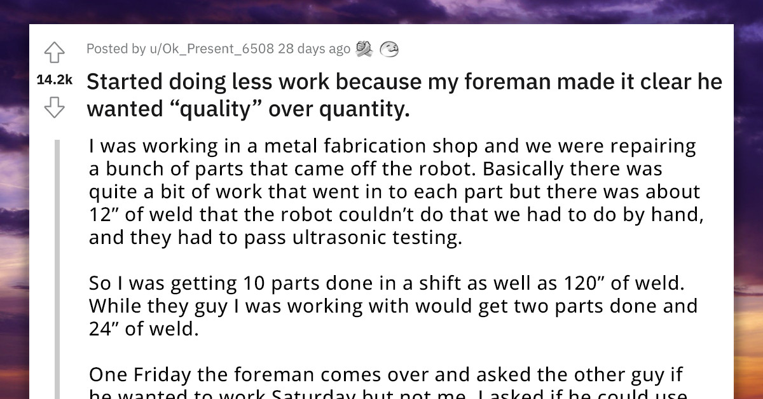Click the 14.2k vote score
763x399 pixels.
click(56, 79)
